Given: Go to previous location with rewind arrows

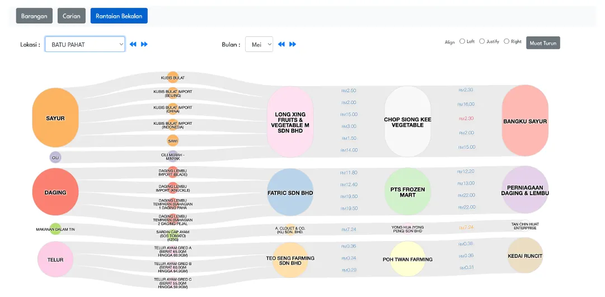Looking at the screenshot, I should (133, 44).
